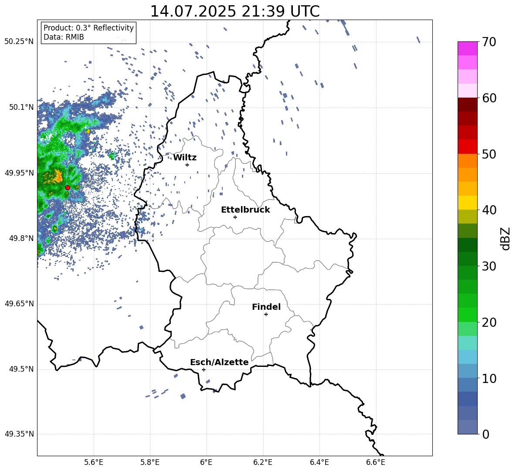Click the colorbar tick label 40
Screen dimensions: 516x471
[489, 210]
